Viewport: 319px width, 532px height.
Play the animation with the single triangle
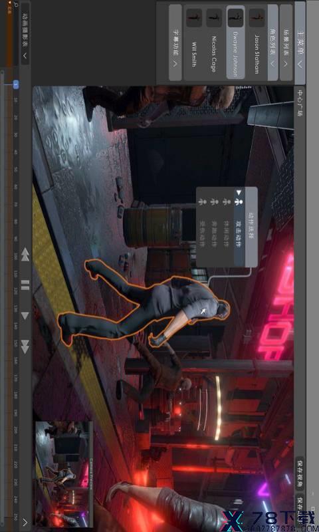pos(25,316)
